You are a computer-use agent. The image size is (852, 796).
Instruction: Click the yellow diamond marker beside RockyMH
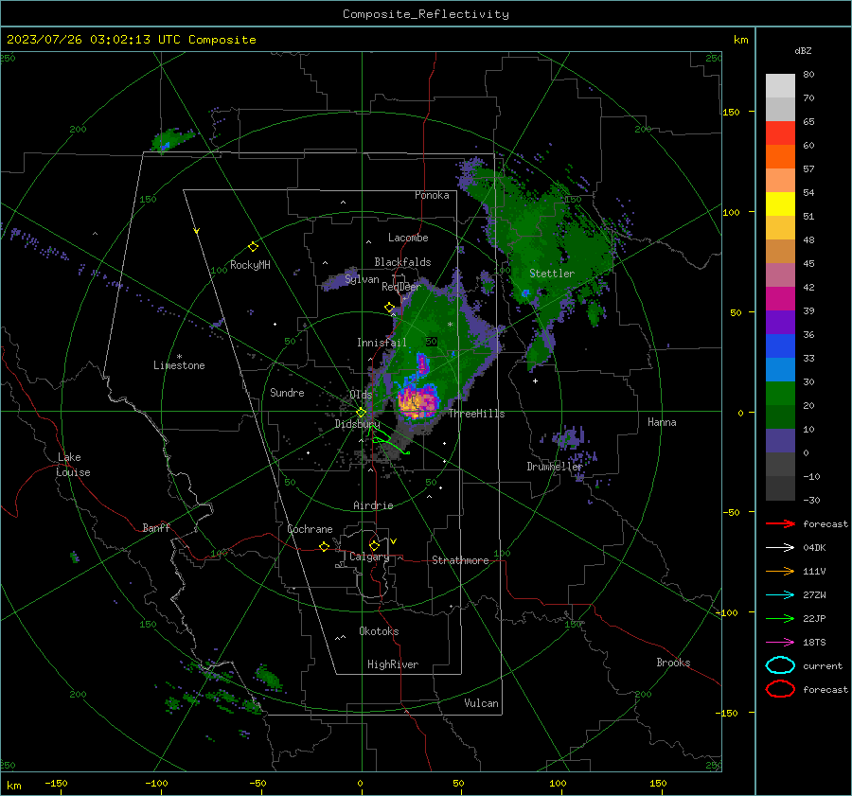coord(253,247)
